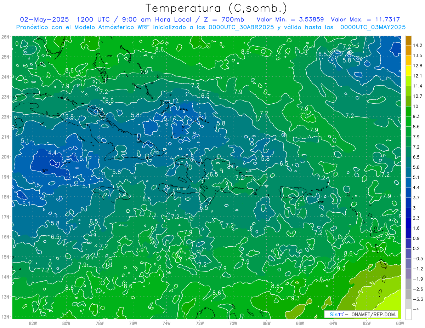Pick the dark blue swatch between 2.3 and 3
The width and height of the screenshot is (425, 328).
[x=408, y=213]
